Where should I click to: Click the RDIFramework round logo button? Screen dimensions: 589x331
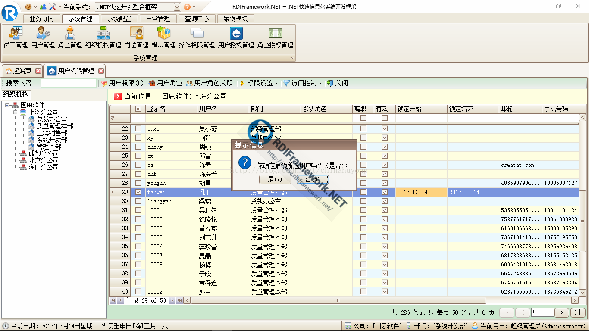coord(9,12)
